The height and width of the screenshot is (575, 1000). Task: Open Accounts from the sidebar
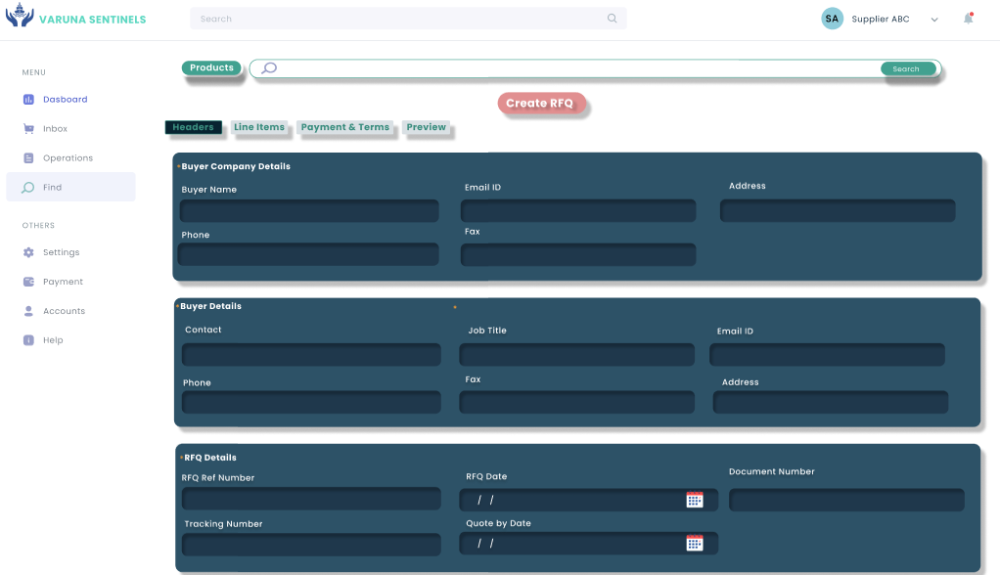(64, 311)
